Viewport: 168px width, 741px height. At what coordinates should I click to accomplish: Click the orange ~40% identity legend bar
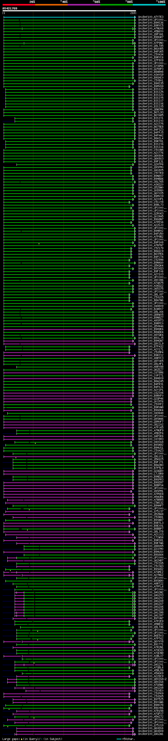[51, 5]
